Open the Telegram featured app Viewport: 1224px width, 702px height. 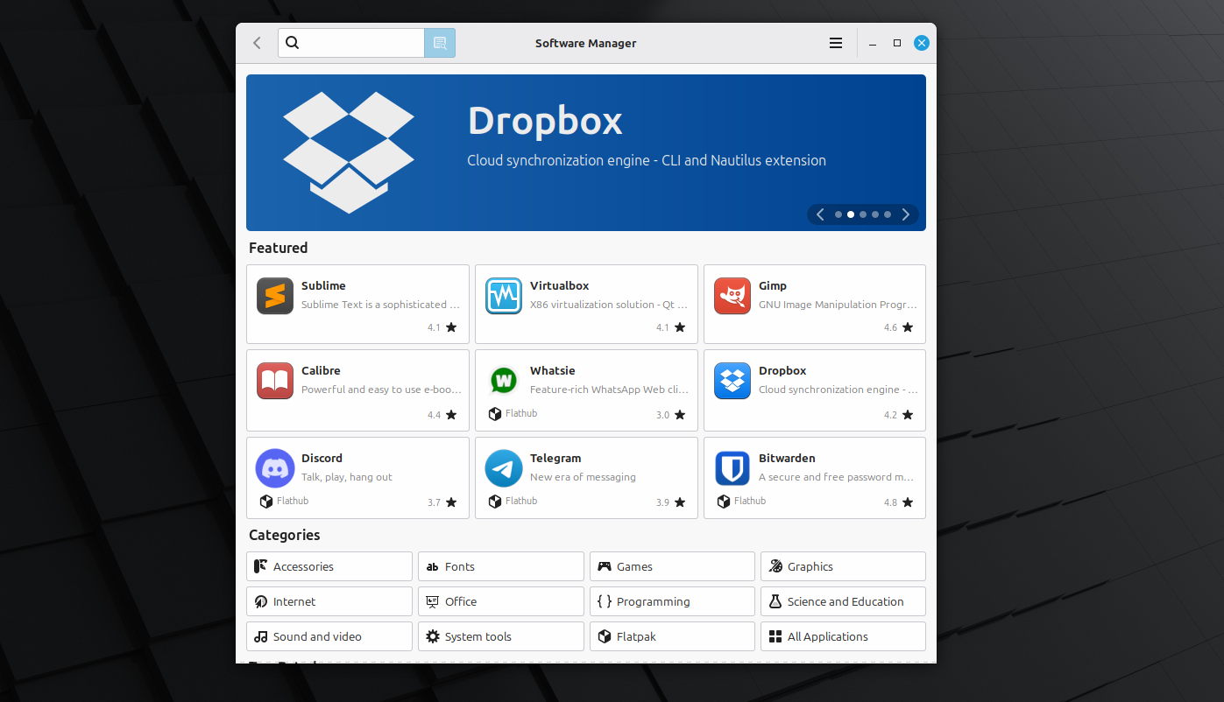click(586, 477)
